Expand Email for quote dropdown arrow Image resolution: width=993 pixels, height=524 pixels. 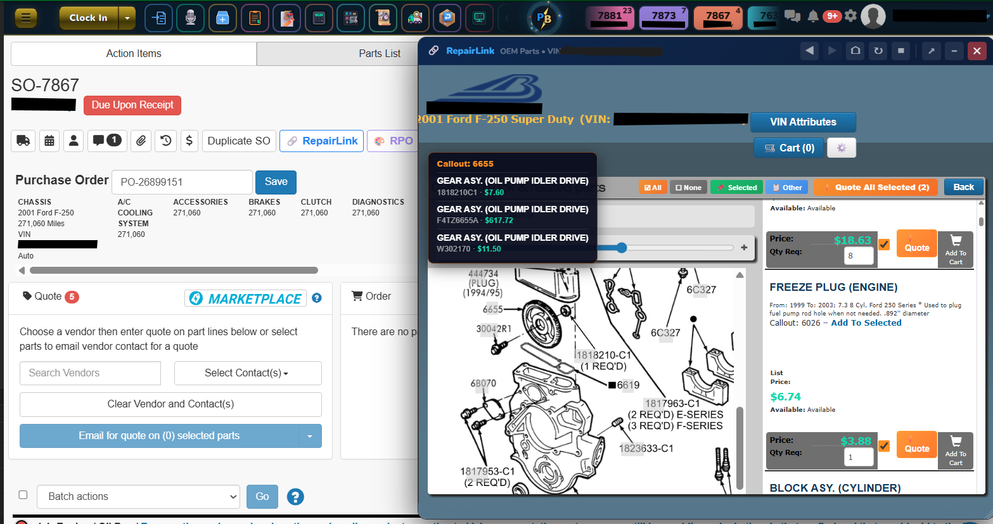click(310, 436)
